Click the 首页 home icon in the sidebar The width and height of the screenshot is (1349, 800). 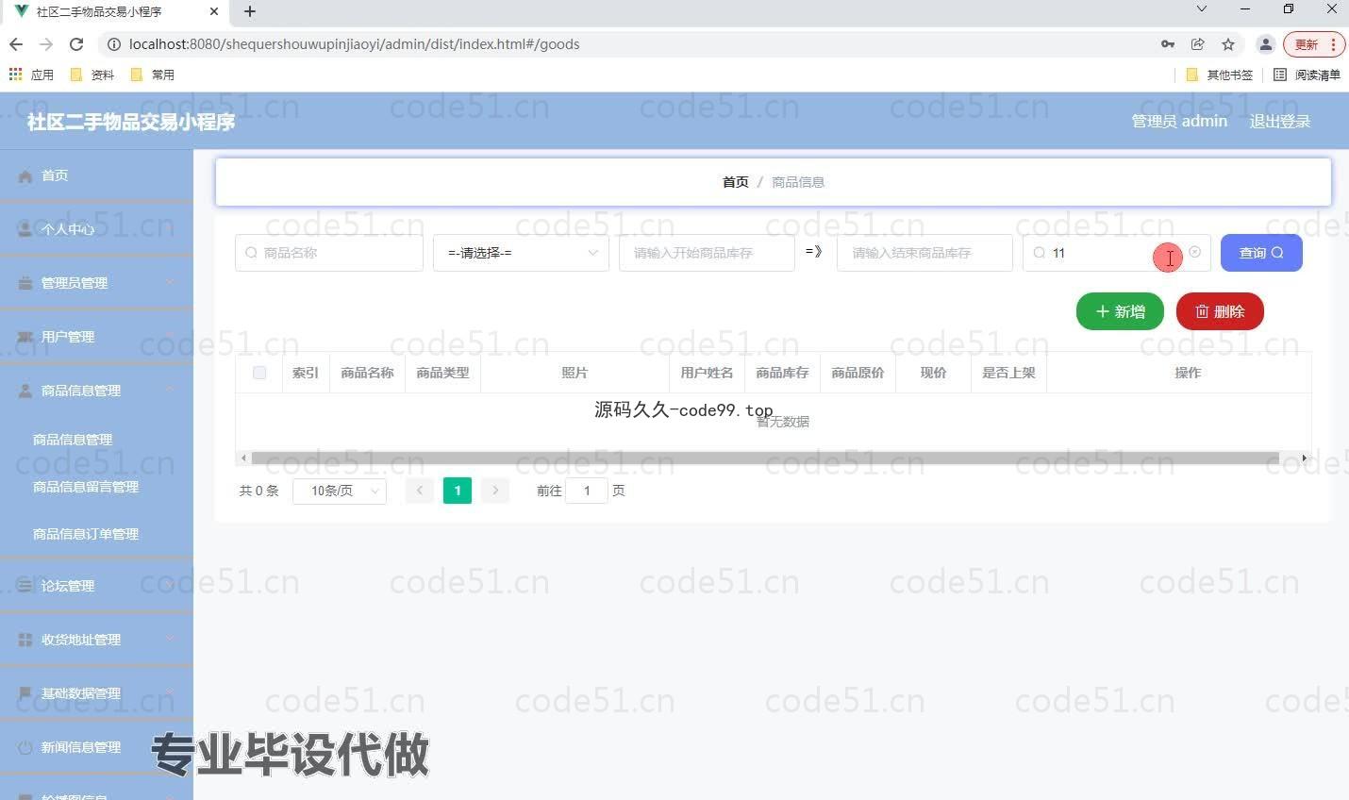25,175
